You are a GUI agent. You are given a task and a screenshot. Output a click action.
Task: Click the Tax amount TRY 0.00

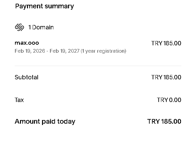pyautogui.click(x=169, y=100)
